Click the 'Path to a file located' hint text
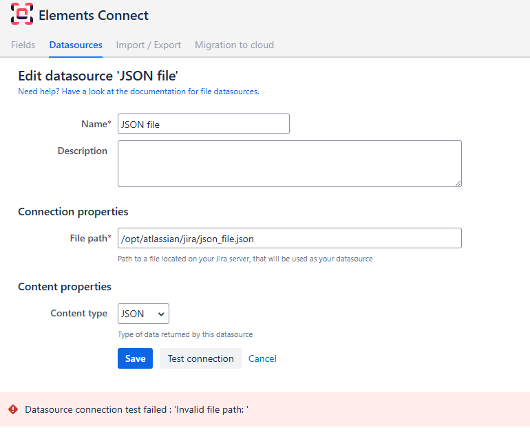The image size is (530, 432). pyautogui.click(x=245, y=259)
